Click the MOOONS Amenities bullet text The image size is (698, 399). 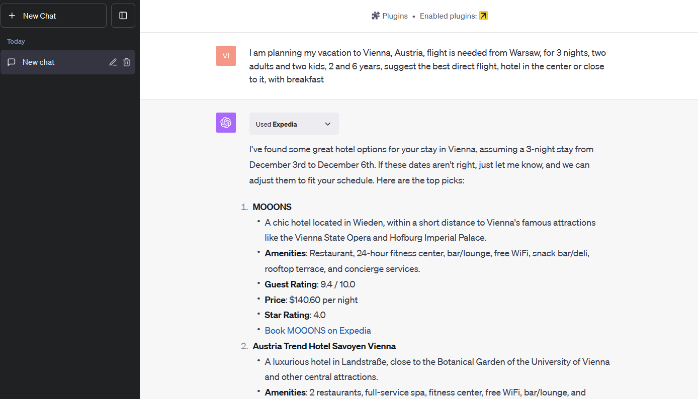coord(427,261)
